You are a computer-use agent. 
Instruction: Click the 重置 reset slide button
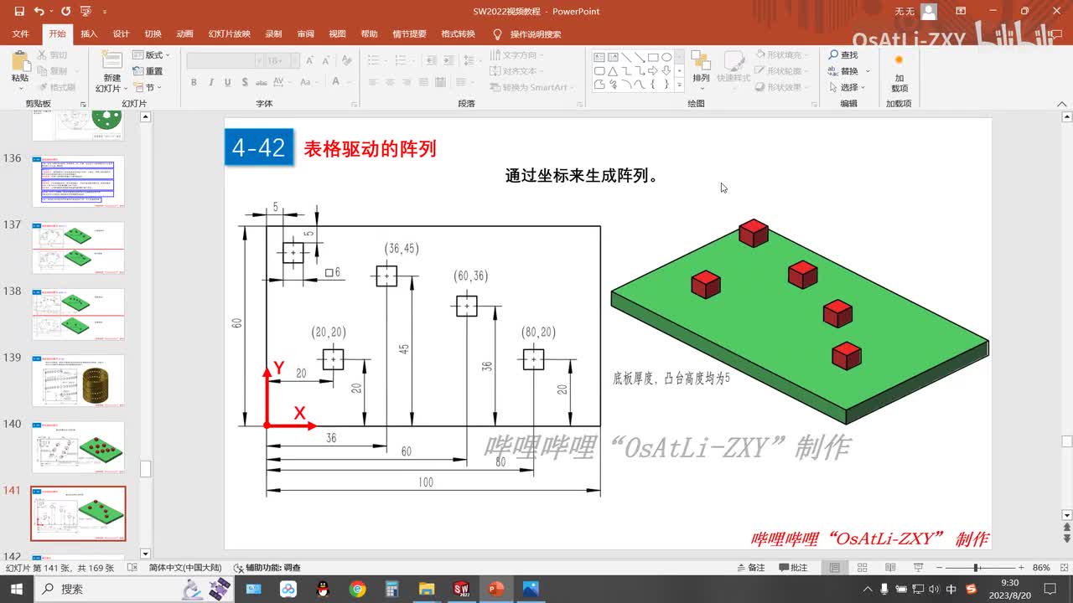[148, 71]
